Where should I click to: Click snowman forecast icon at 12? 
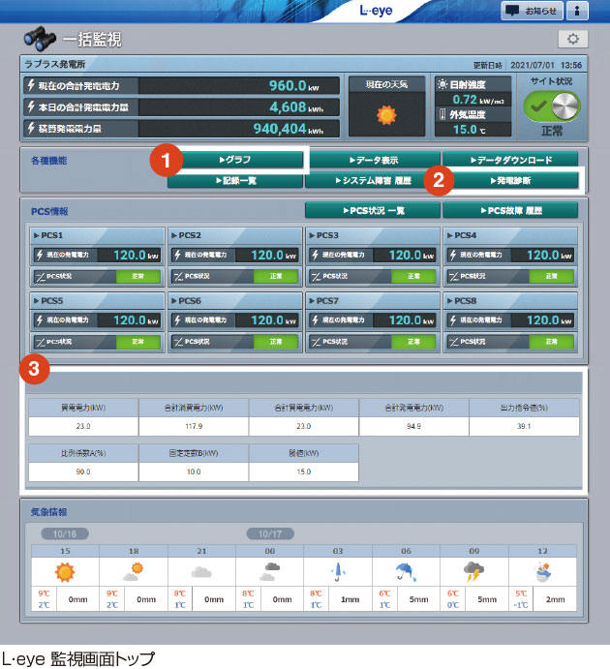click(x=542, y=572)
